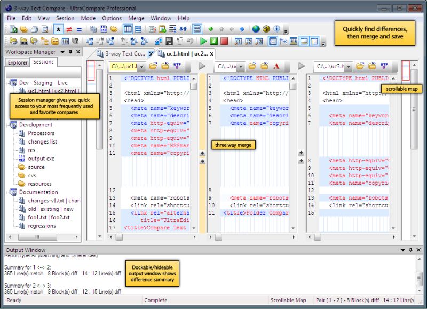Screen dimensions: 427x309
Task: Click the pane 2 magnifier icon
Action: click(249, 42)
